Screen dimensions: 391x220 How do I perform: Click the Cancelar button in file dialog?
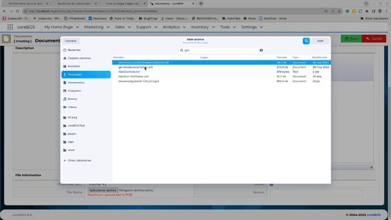71,41
